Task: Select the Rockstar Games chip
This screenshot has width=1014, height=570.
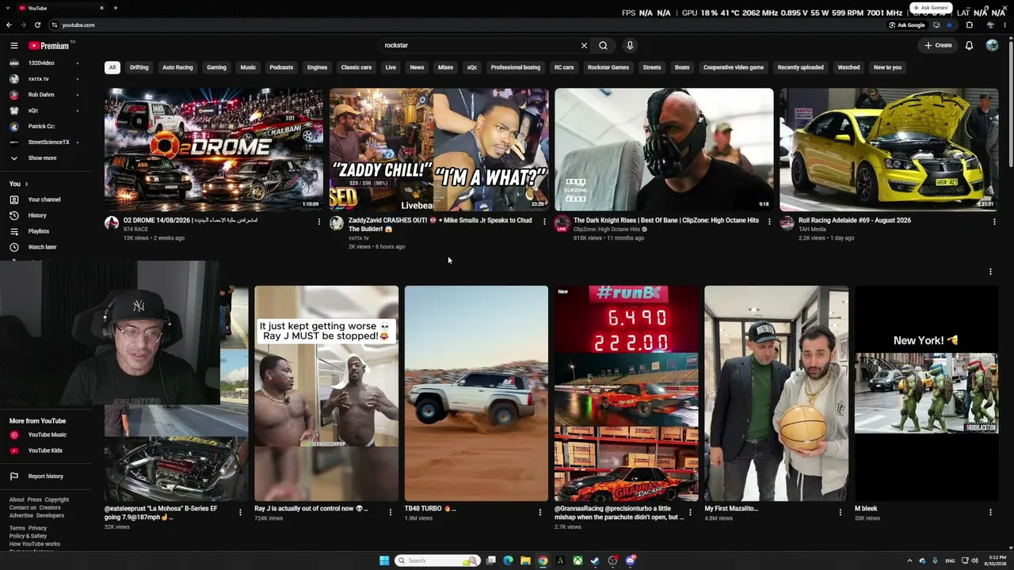Action: tap(608, 67)
